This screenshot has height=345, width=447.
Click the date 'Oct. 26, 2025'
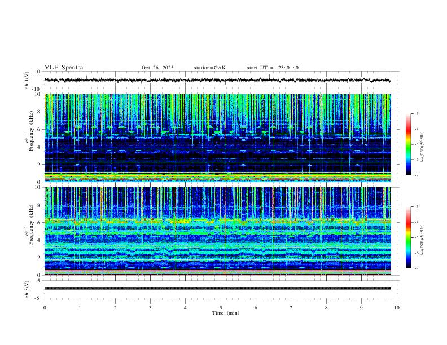tap(157, 68)
